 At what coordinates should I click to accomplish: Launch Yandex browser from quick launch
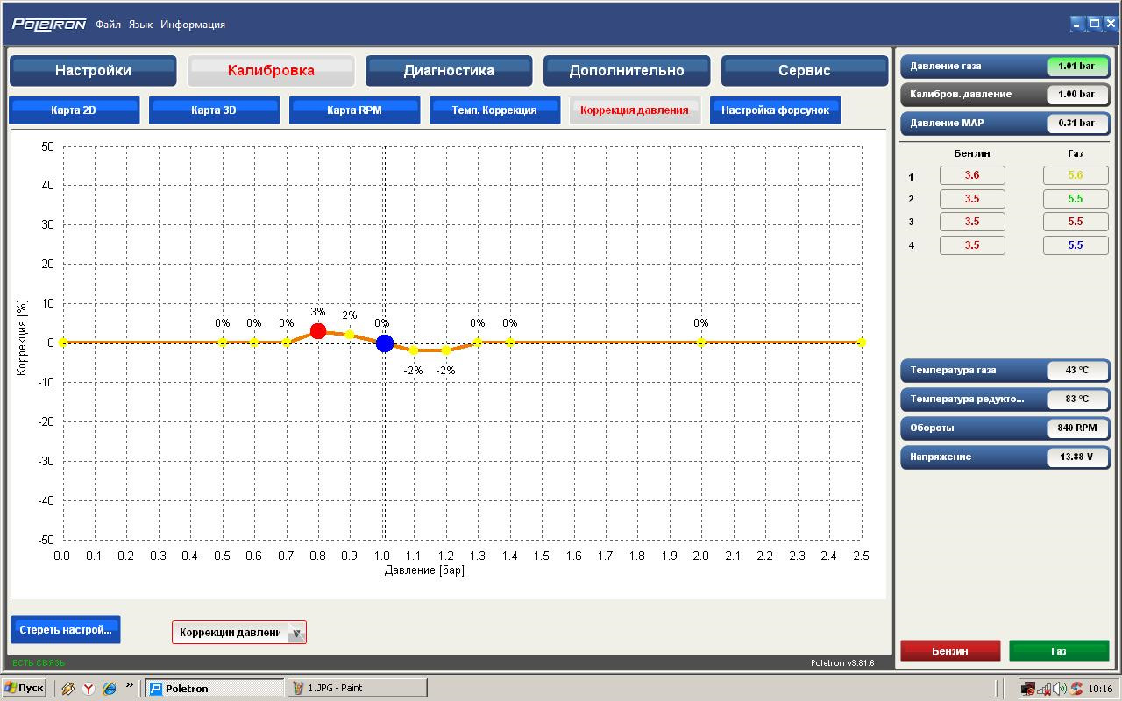click(89, 689)
